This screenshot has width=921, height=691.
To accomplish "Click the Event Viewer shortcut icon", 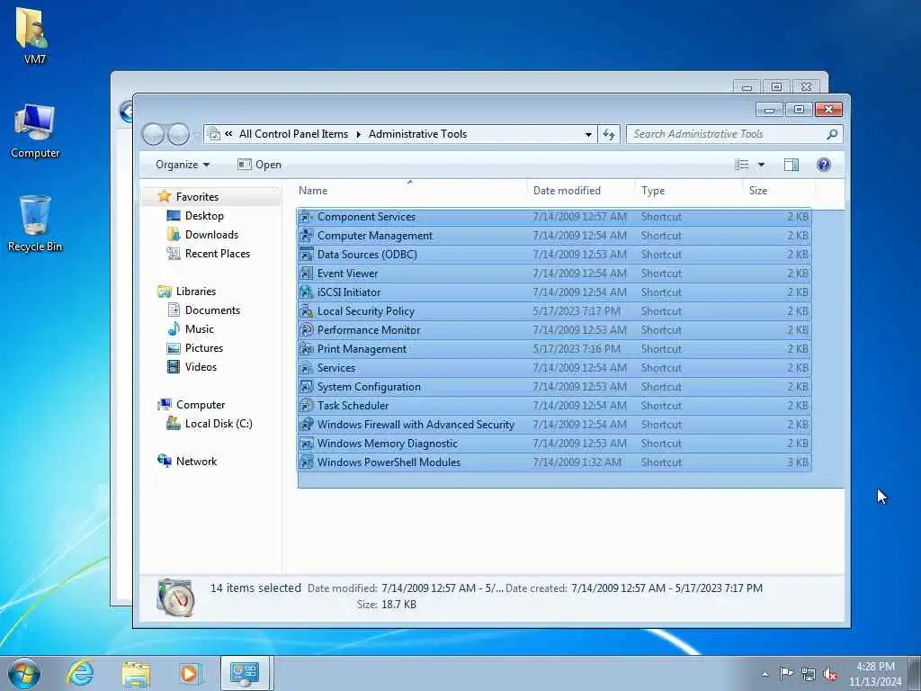I will coord(306,274).
